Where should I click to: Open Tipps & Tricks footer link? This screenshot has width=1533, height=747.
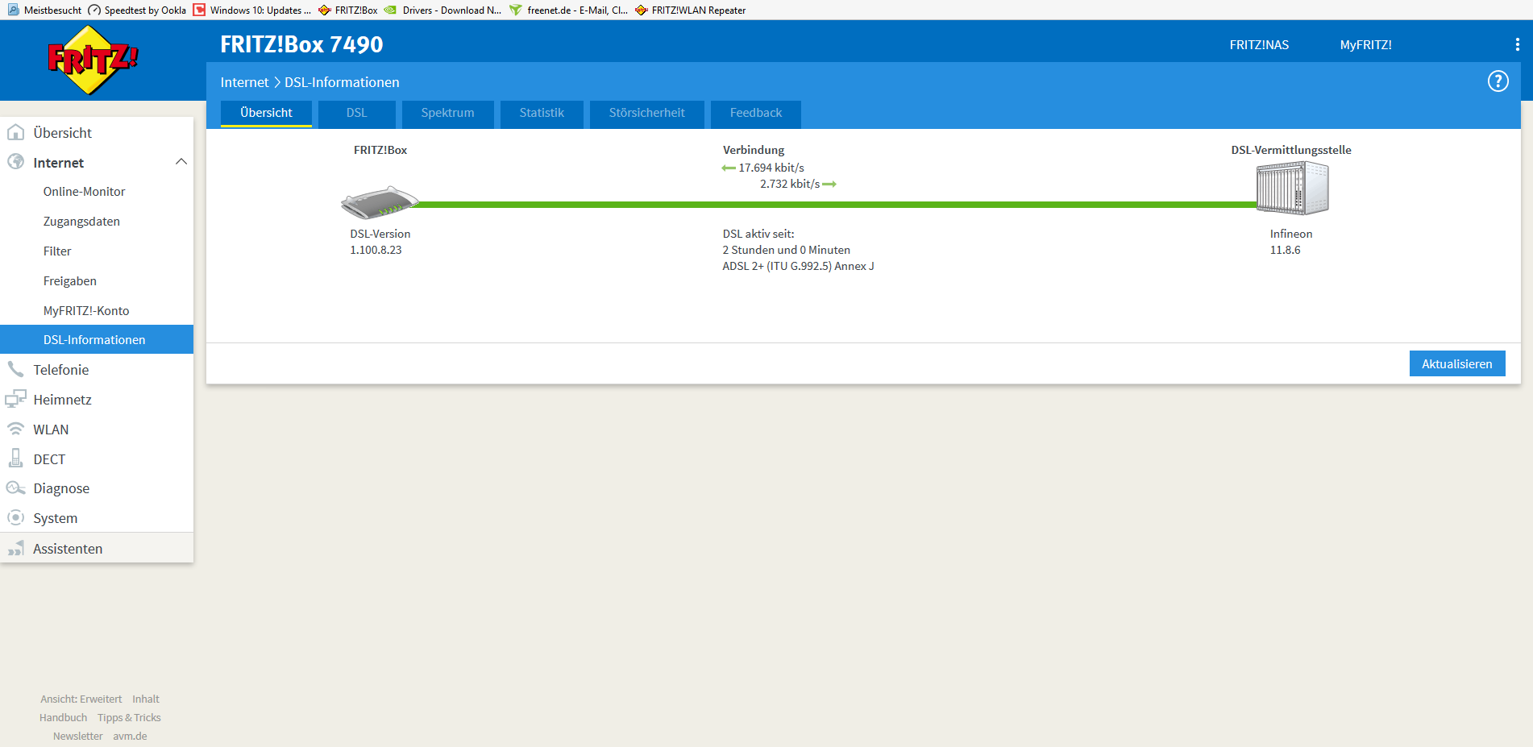[x=129, y=717]
